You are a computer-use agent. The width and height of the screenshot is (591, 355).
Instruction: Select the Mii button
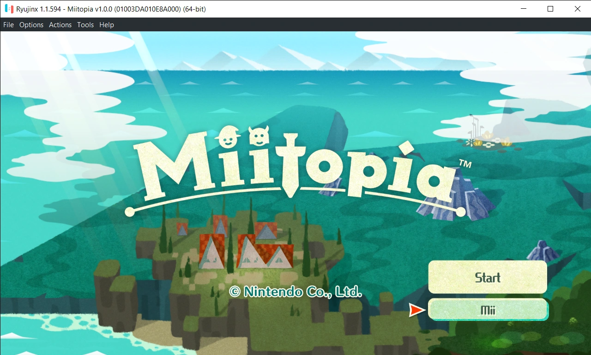(x=488, y=309)
